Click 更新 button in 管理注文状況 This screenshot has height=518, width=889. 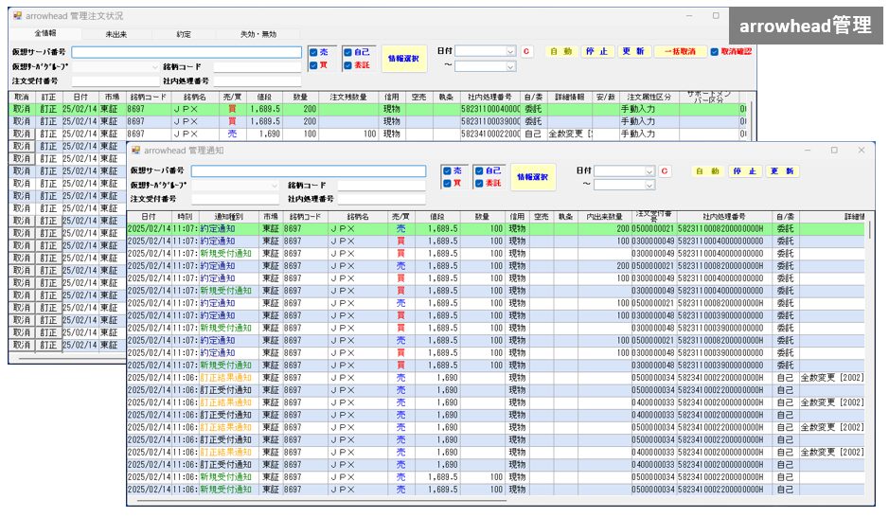pos(632,52)
